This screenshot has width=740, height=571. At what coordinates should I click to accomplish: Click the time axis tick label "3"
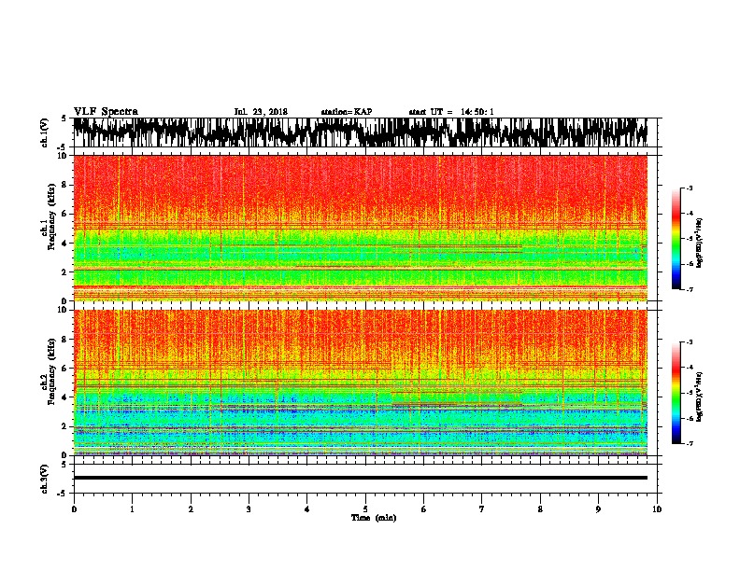tap(249, 509)
